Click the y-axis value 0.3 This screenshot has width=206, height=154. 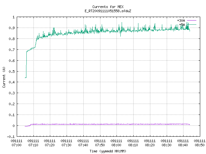(x=12, y=93)
